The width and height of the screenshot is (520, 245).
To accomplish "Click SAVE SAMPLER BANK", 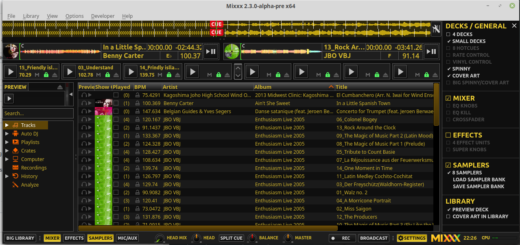I will [478, 187].
